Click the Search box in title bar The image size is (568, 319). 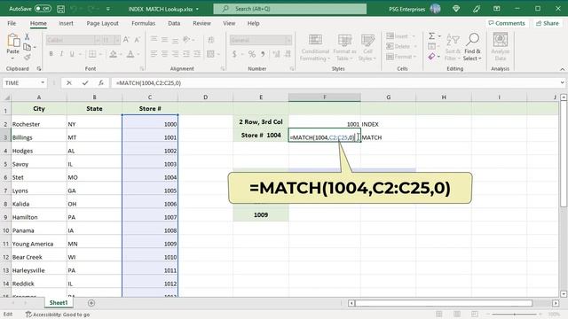pos(290,9)
